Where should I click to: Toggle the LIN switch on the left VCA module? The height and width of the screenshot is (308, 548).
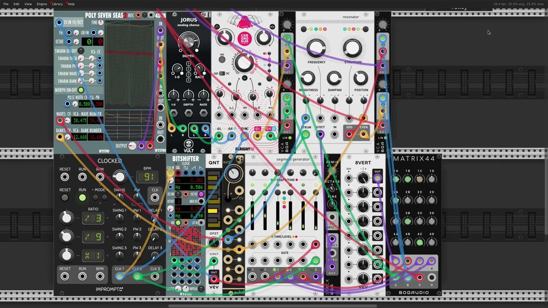[290, 137]
